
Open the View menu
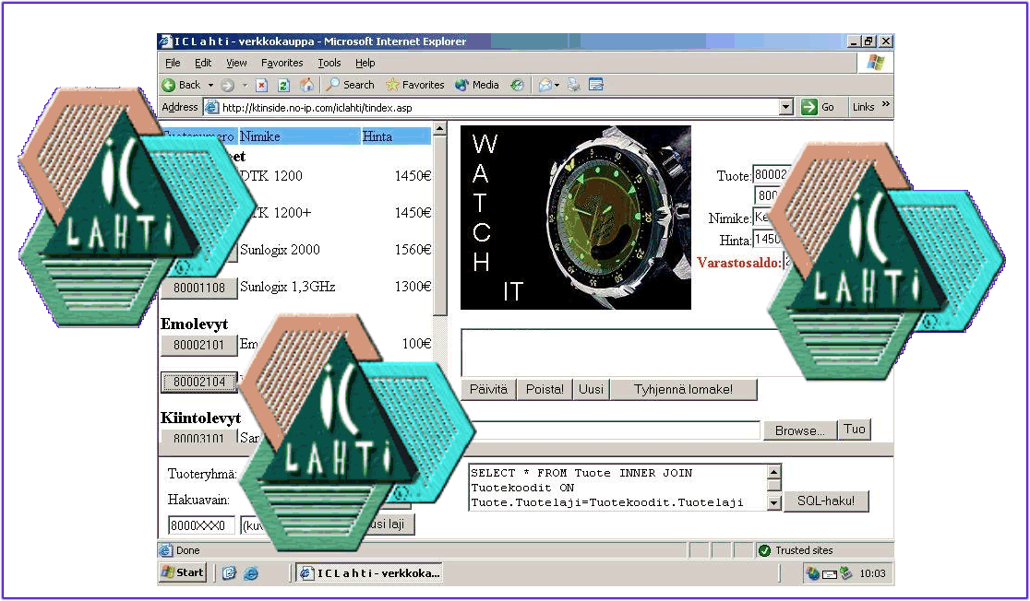(236, 63)
